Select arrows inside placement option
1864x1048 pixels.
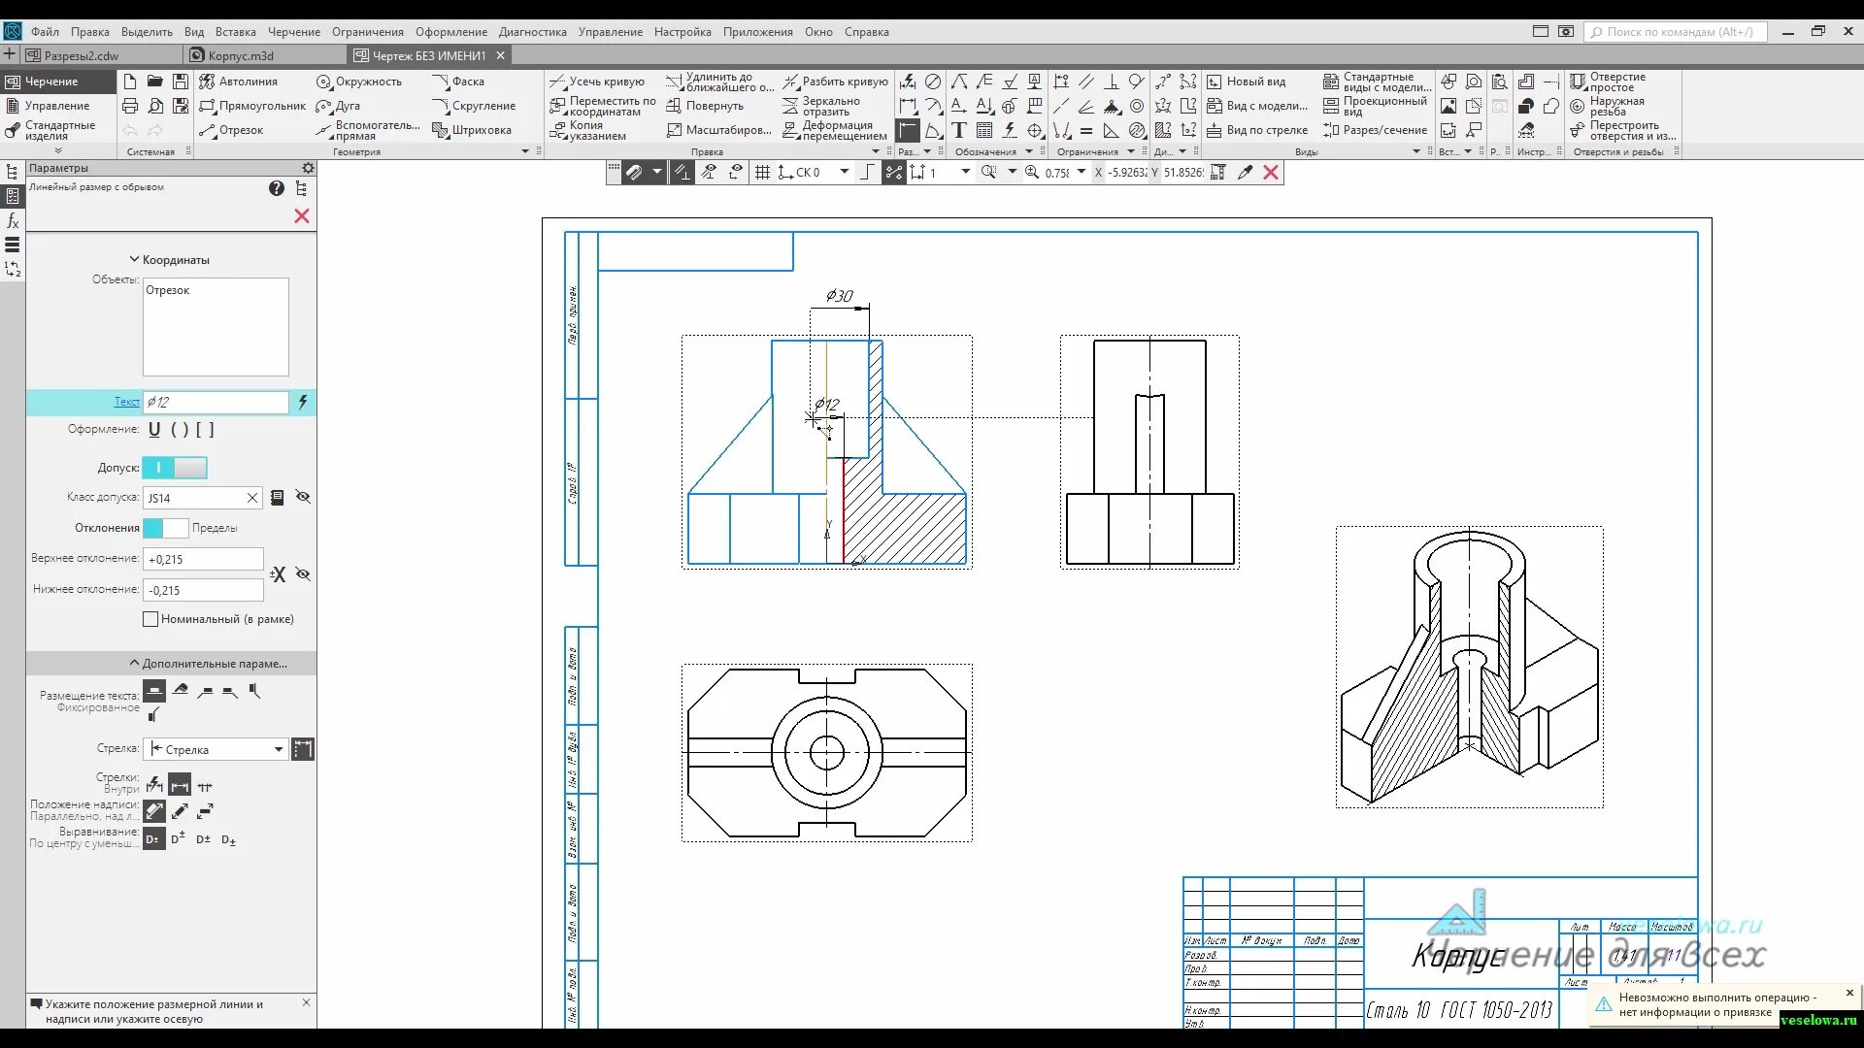[180, 786]
